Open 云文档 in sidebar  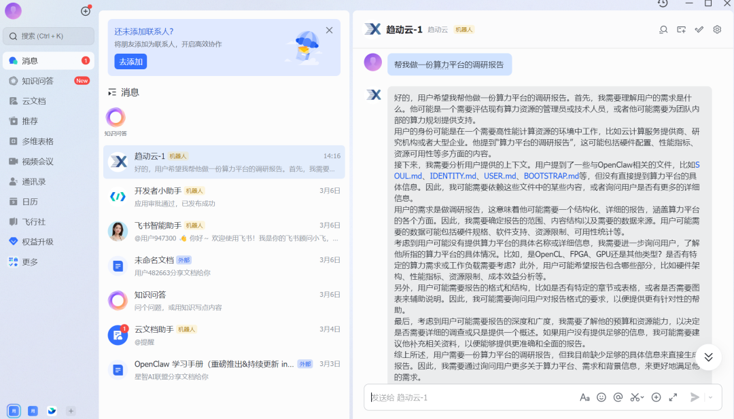(x=49, y=101)
